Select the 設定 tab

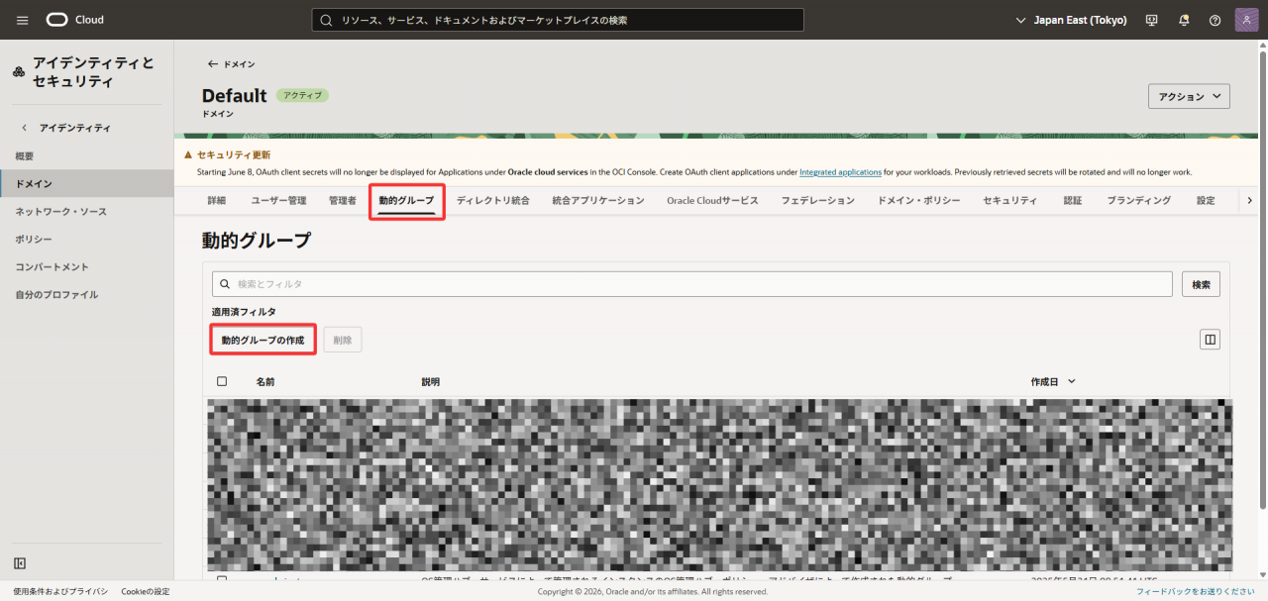click(x=1205, y=200)
